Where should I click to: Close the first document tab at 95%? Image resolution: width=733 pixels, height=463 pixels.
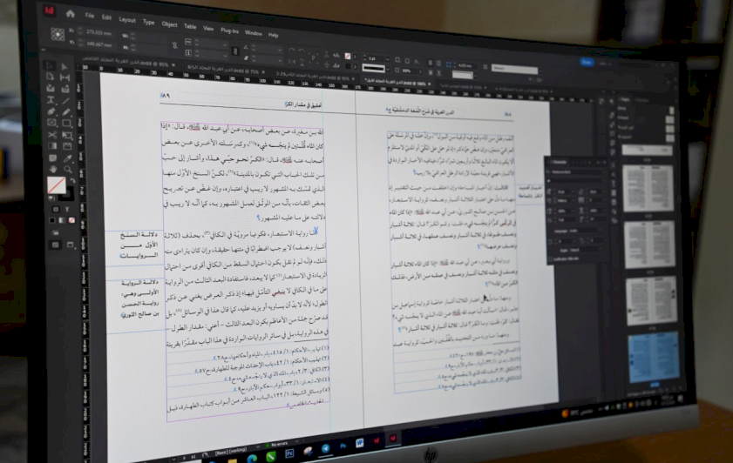pyautogui.click(x=173, y=65)
